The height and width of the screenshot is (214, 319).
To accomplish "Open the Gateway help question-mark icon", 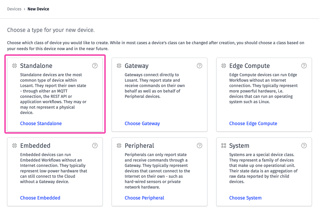I will [199, 66].
